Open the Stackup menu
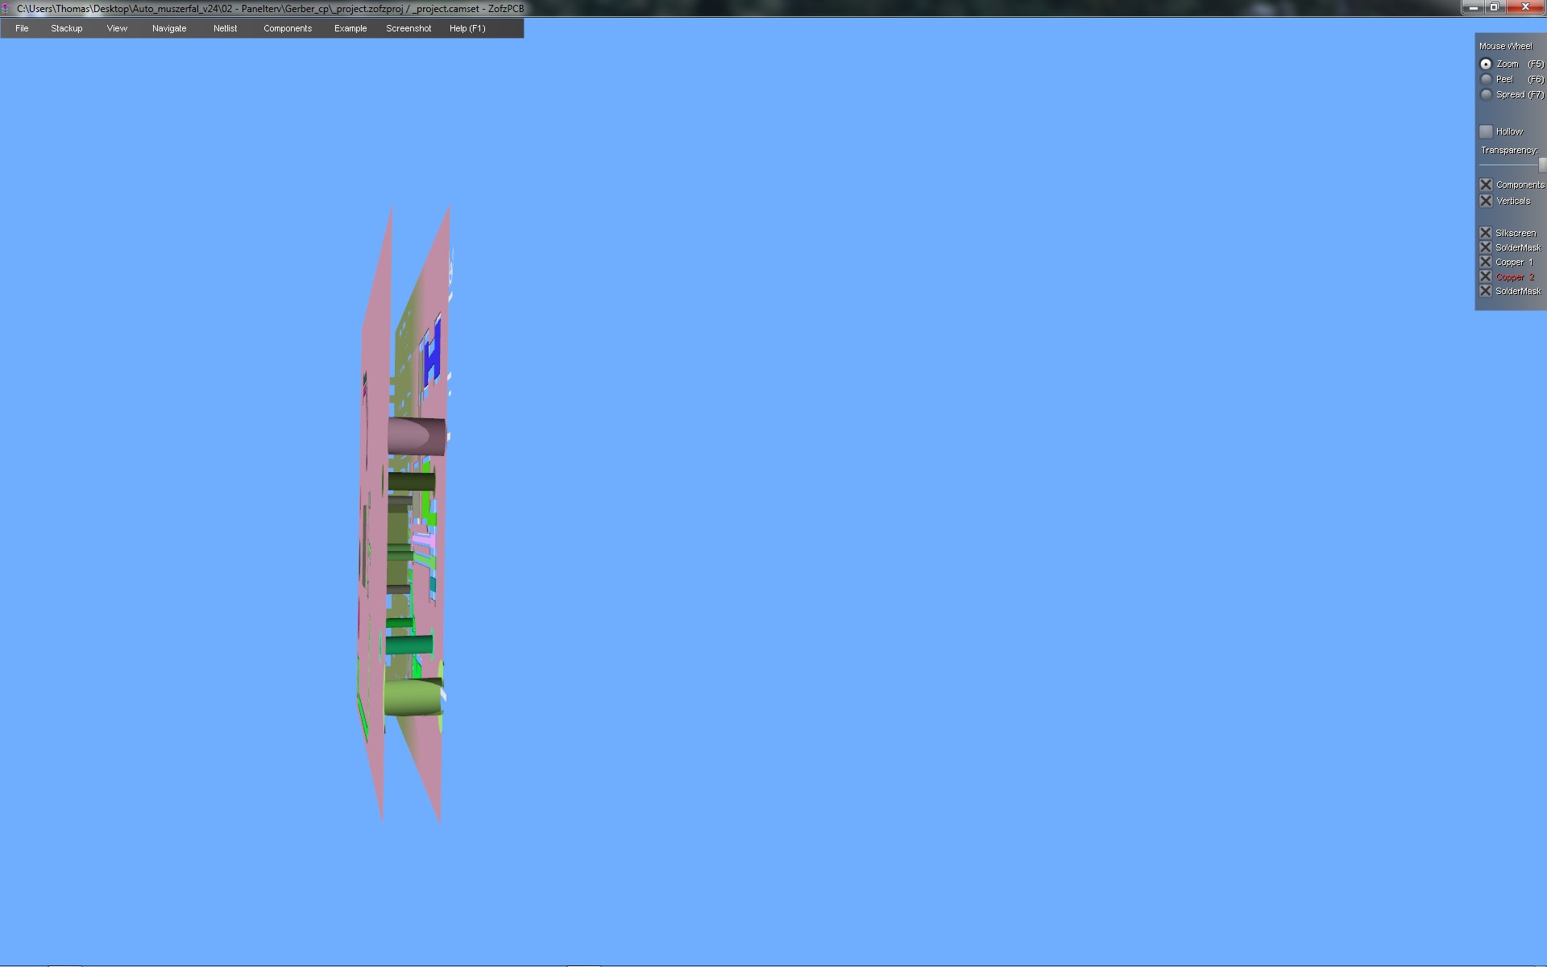The width and height of the screenshot is (1547, 967). coord(66,28)
